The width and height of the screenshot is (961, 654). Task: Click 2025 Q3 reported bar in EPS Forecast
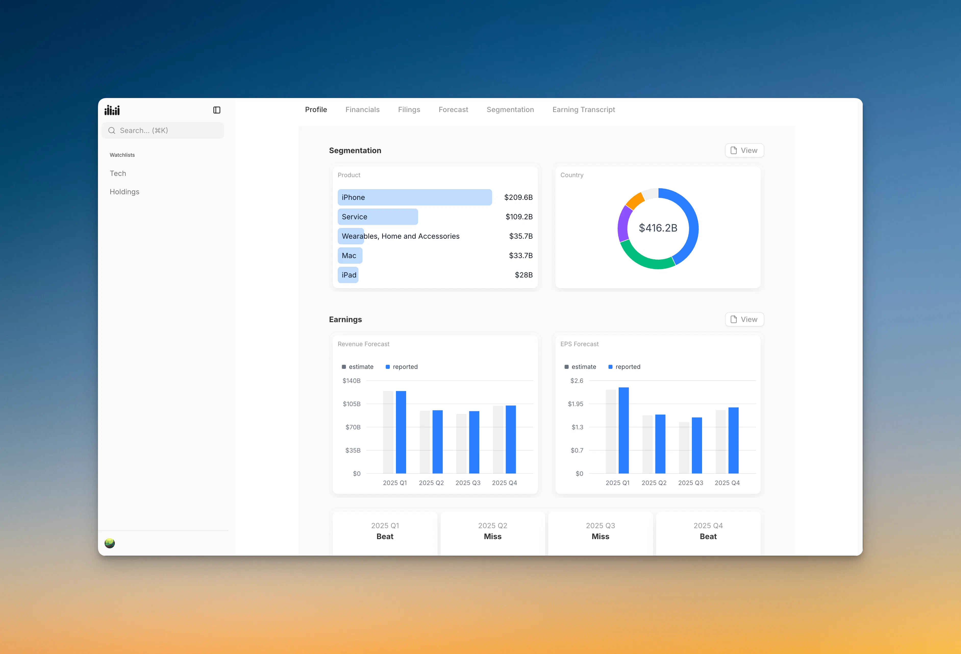(x=697, y=445)
